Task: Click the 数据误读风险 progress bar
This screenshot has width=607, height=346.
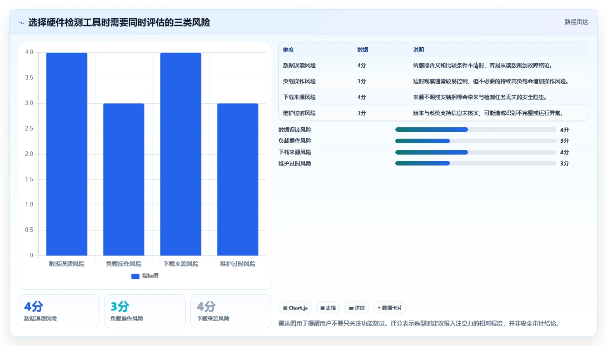Action: (476, 130)
